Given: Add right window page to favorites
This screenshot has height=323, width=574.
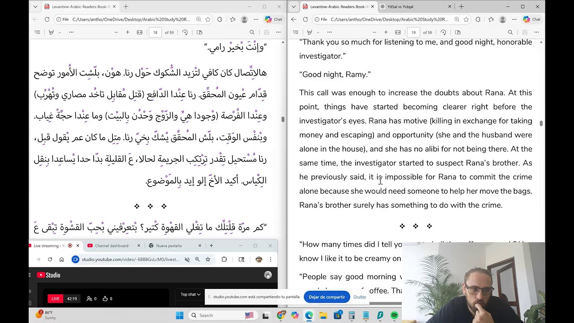Looking at the screenshot, I should click(466, 19).
